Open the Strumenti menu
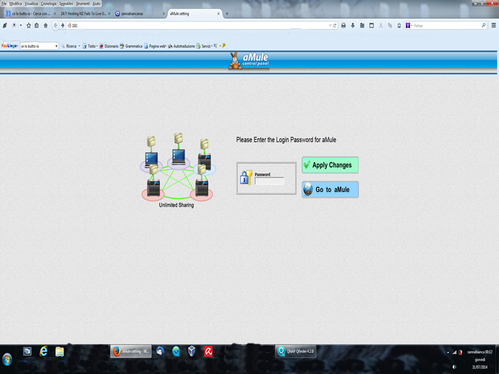 [x=82, y=4]
